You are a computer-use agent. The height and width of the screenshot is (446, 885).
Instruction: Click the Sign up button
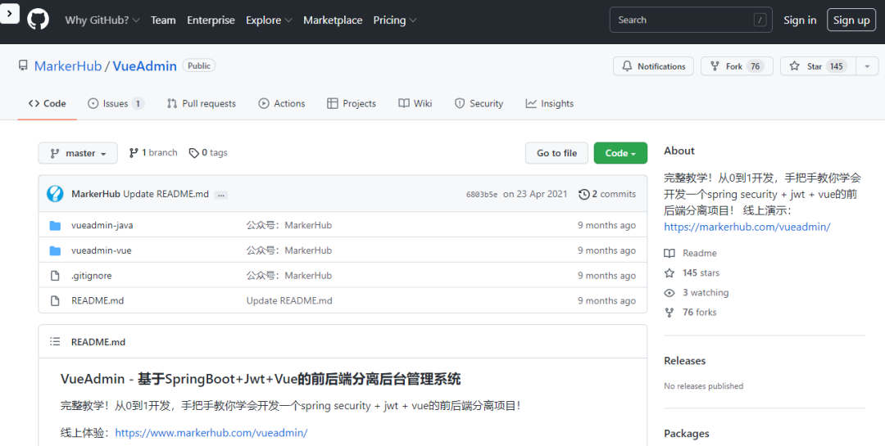[851, 20]
